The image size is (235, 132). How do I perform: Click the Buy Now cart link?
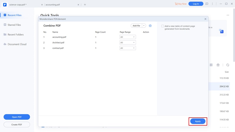pyautogui.click(x=181, y=4)
